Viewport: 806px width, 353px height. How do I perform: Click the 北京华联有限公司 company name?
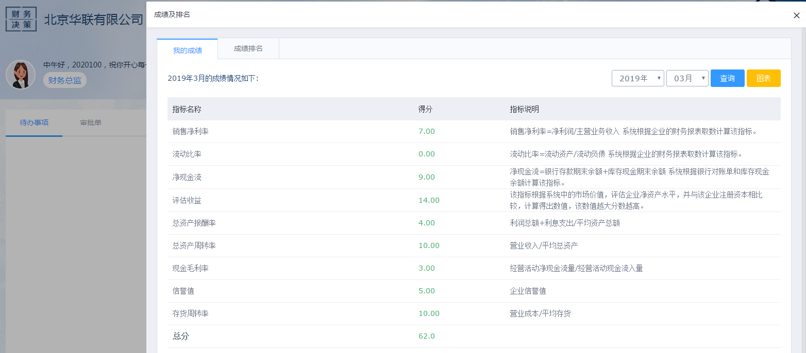93,20
